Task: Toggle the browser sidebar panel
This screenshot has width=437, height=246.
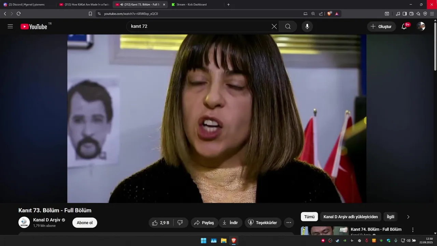Action: tap(405, 14)
